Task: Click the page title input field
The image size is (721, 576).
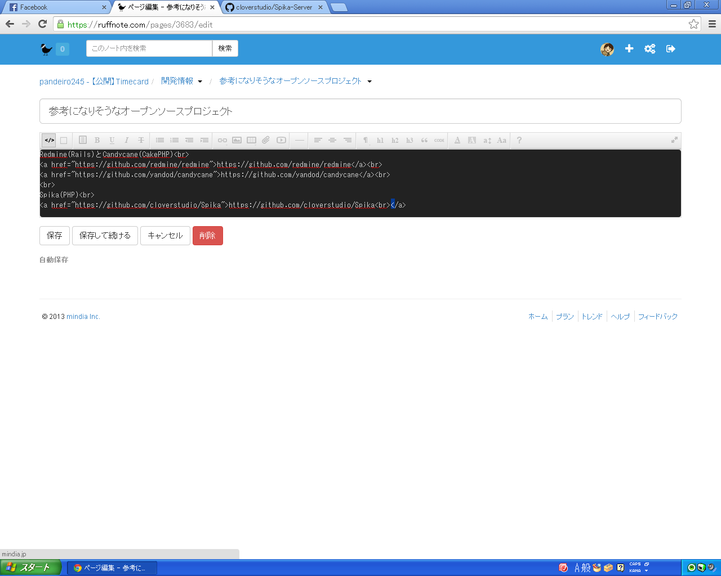Action: (x=360, y=111)
